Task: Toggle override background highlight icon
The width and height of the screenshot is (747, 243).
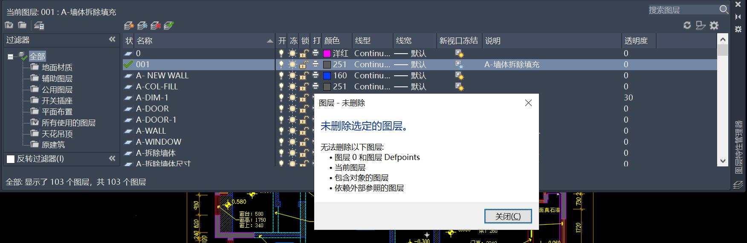Action: (x=701, y=25)
